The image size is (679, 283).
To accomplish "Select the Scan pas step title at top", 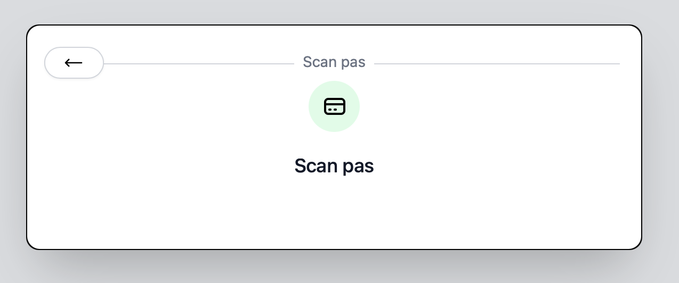I will 334,62.
